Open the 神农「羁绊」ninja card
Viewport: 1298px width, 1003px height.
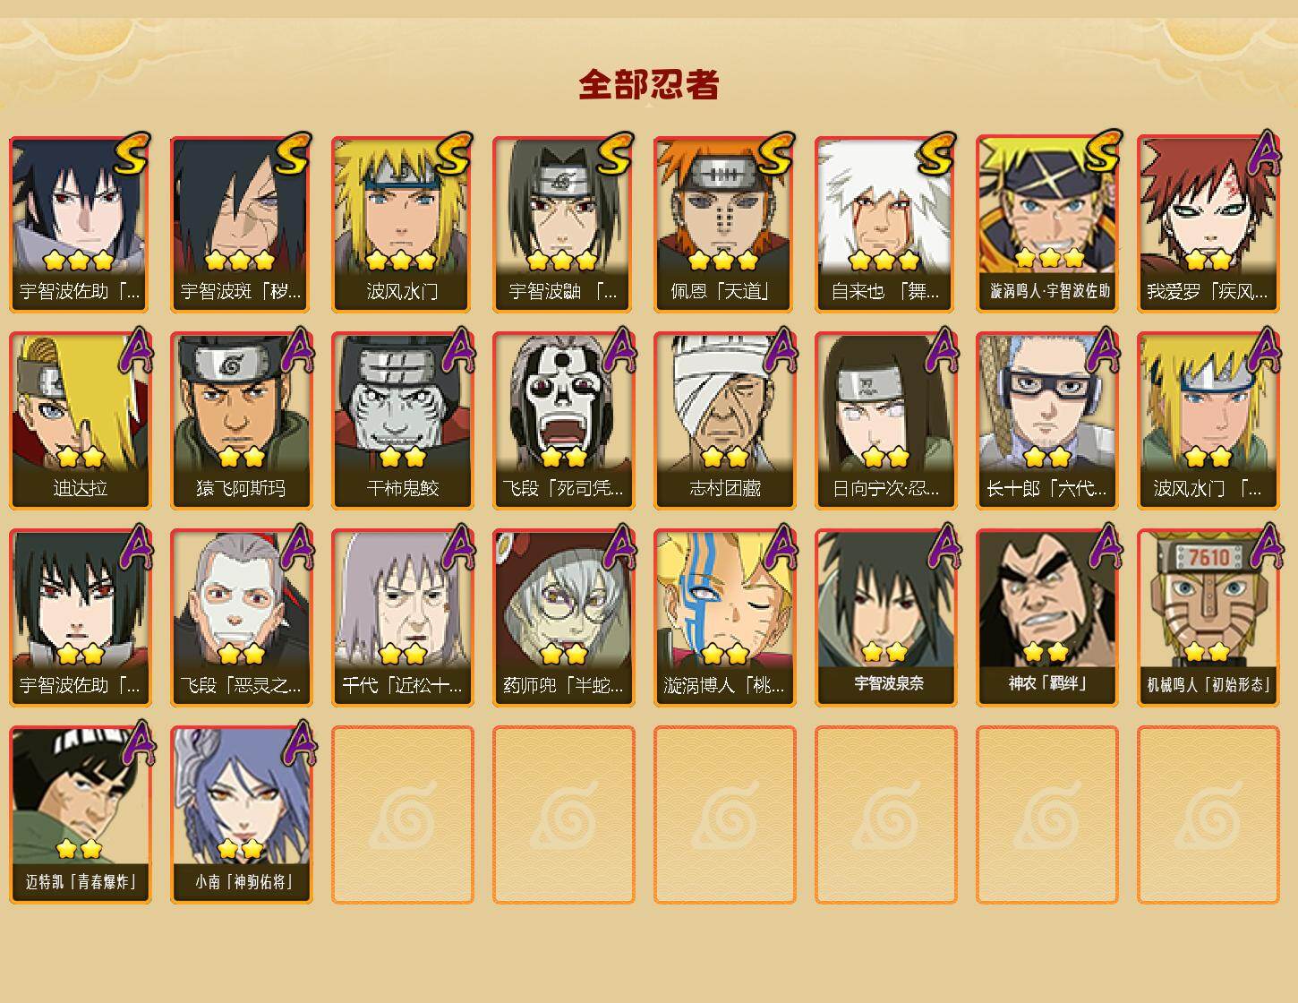click(x=1046, y=618)
